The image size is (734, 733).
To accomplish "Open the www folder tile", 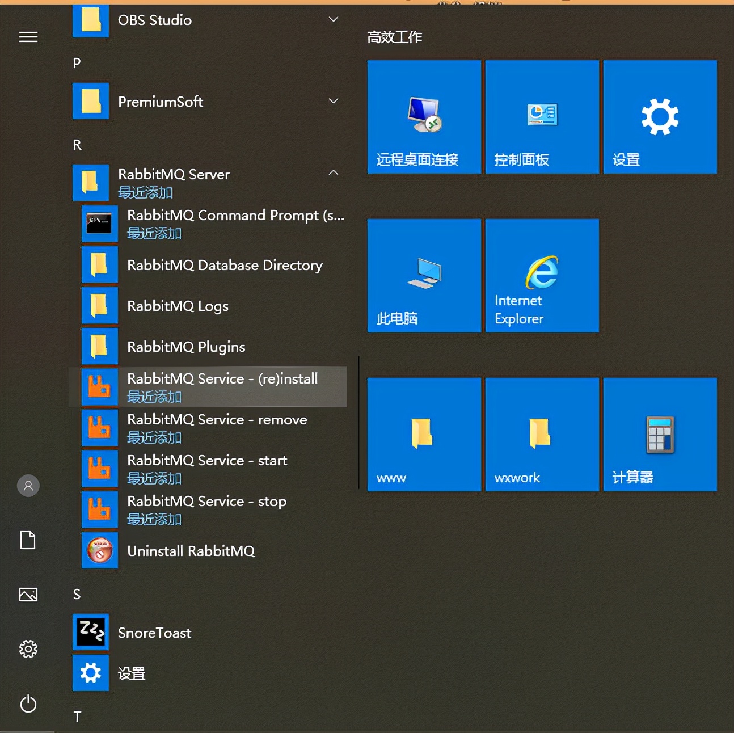I will click(x=424, y=435).
